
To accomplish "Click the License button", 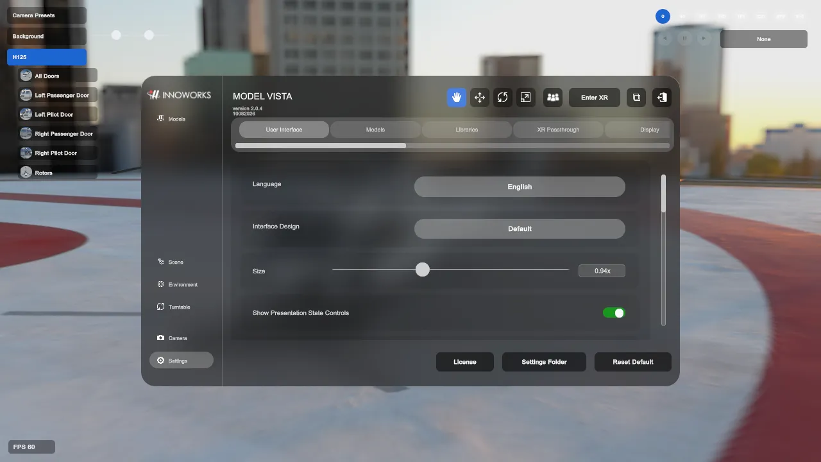I will [x=465, y=362].
